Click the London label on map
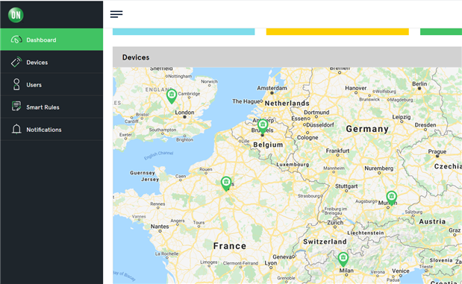The image size is (462, 284). pos(184,112)
